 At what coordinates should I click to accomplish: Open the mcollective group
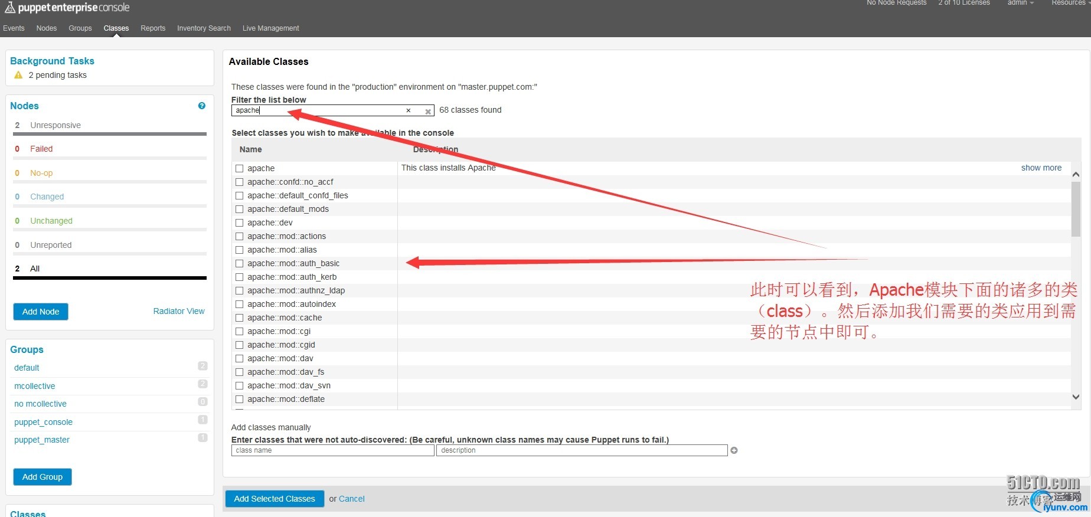point(35,386)
